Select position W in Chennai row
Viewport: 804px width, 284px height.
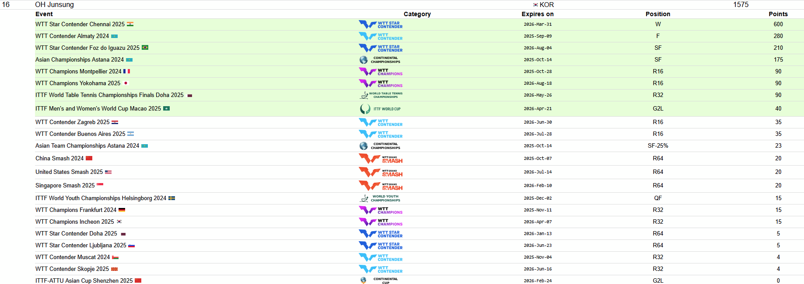tap(658, 24)
